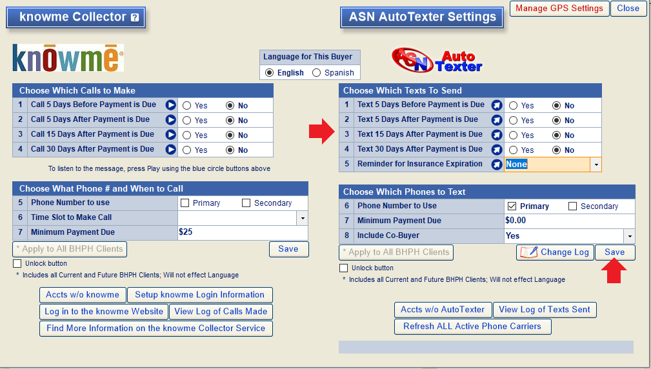Click the knowme Minimum Payment Due field showing $25

[243, 232]
